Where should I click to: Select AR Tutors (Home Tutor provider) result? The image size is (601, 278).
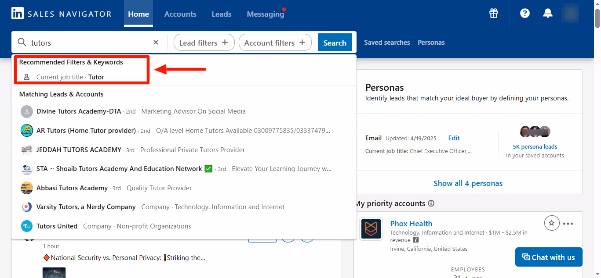184,131
